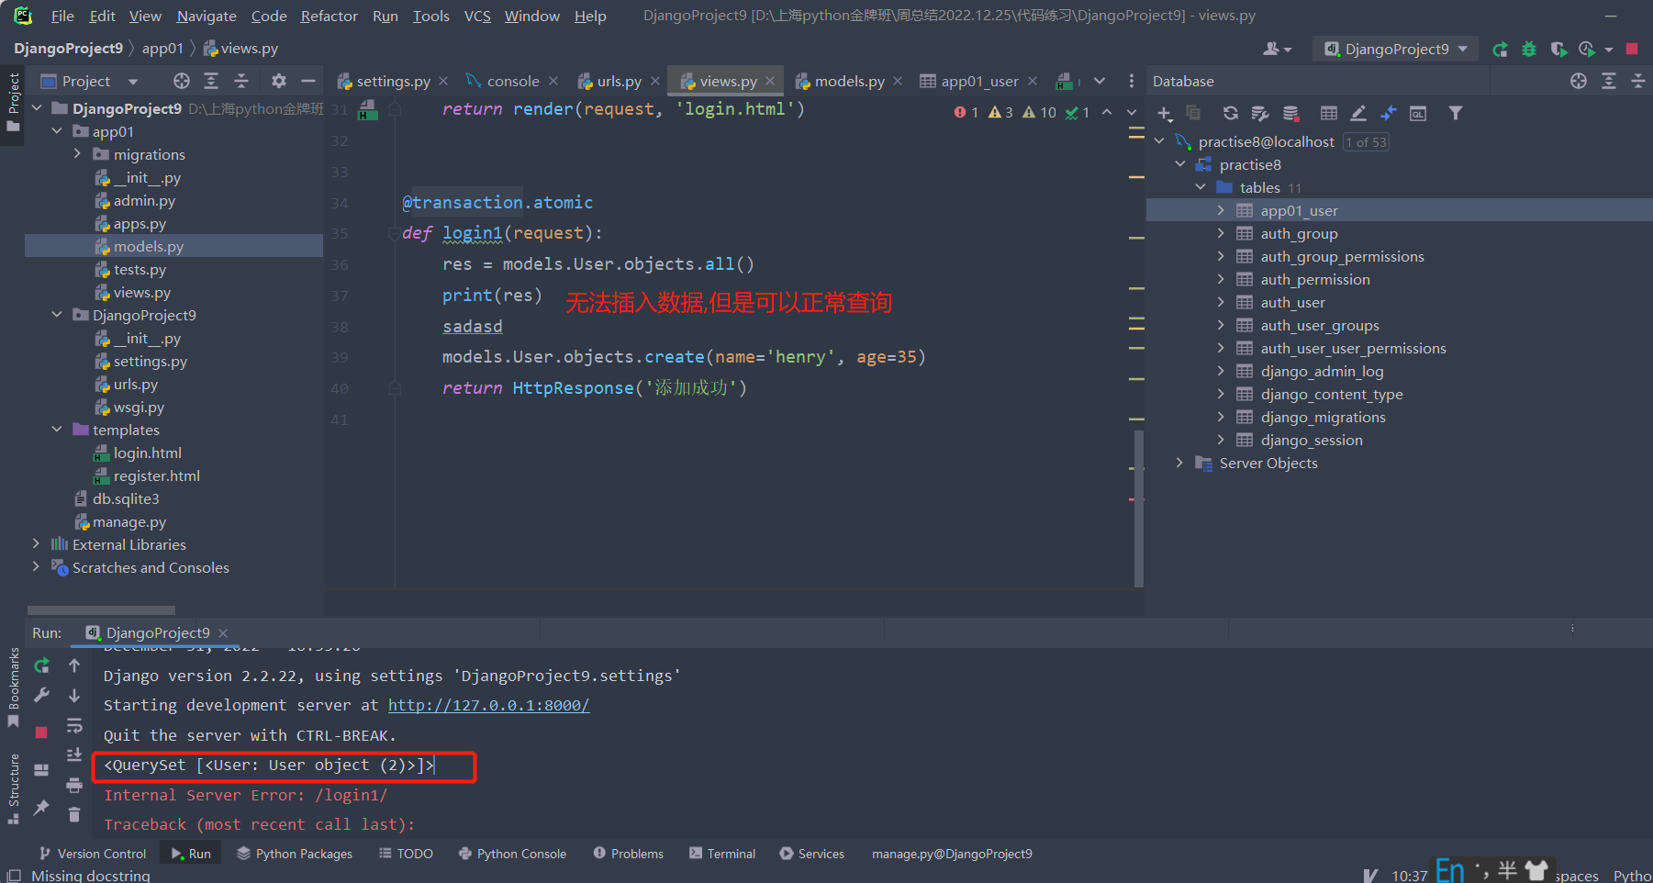This screenshot has width=1653, height=883.
Task: Click the database filter funnel icon
Action: click(1456, 113)
